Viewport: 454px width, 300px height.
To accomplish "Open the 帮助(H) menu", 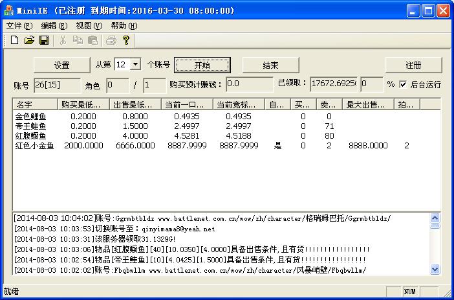I will pos(124,26).
